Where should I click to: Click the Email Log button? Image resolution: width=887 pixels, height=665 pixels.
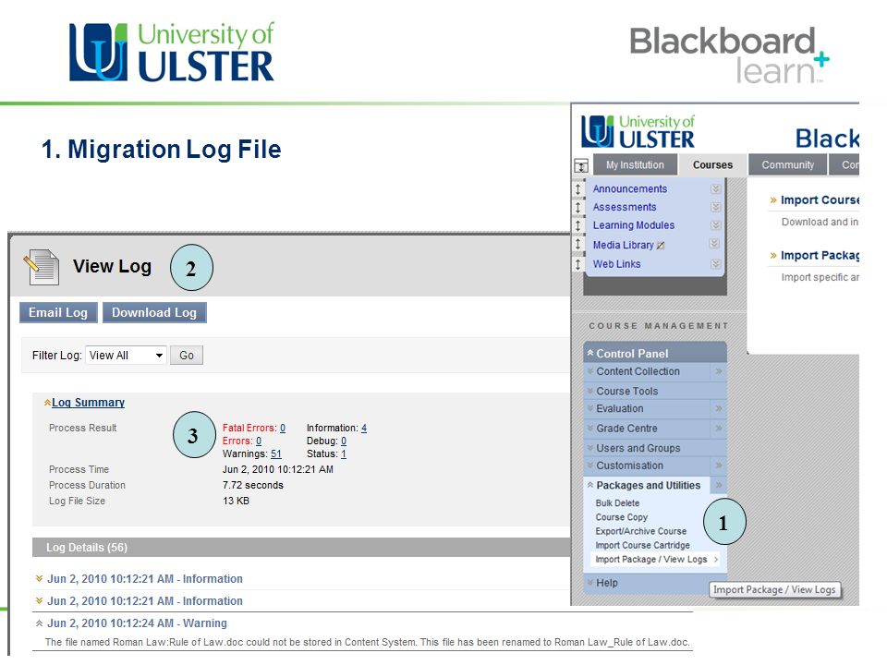click(58, 313)
